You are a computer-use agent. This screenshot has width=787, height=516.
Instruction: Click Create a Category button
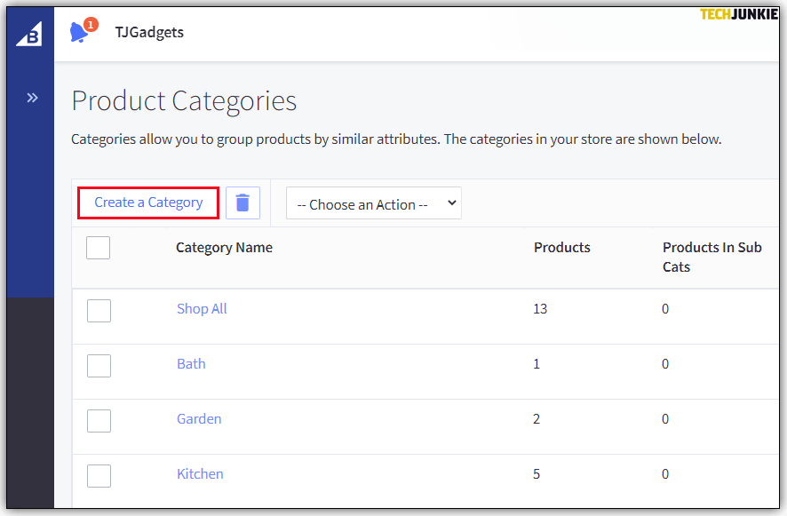point(148,202)
